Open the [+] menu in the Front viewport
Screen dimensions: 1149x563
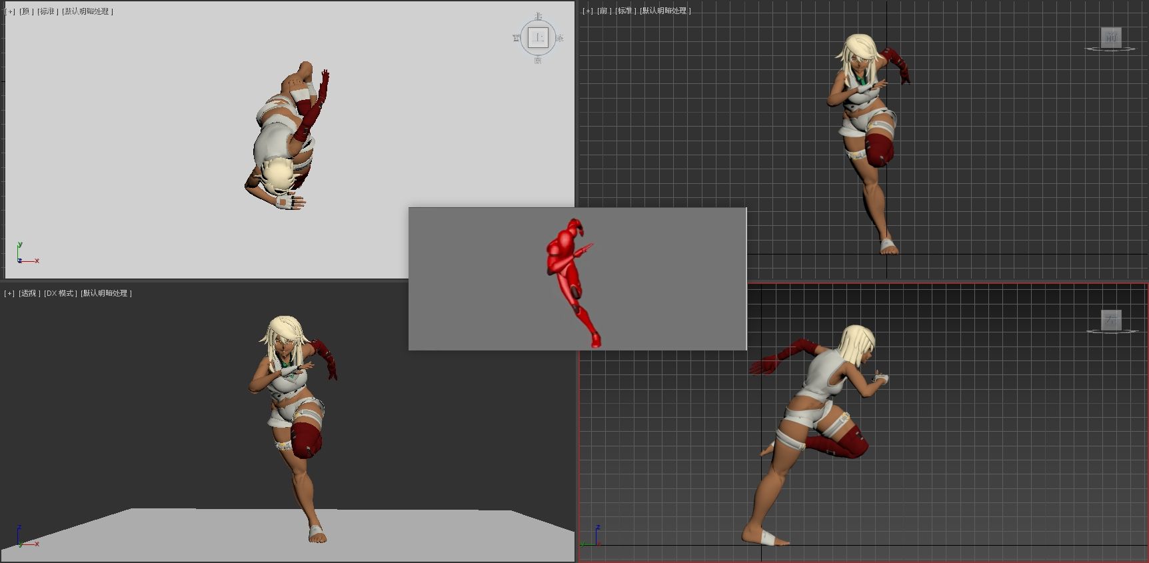click(587, 11)
